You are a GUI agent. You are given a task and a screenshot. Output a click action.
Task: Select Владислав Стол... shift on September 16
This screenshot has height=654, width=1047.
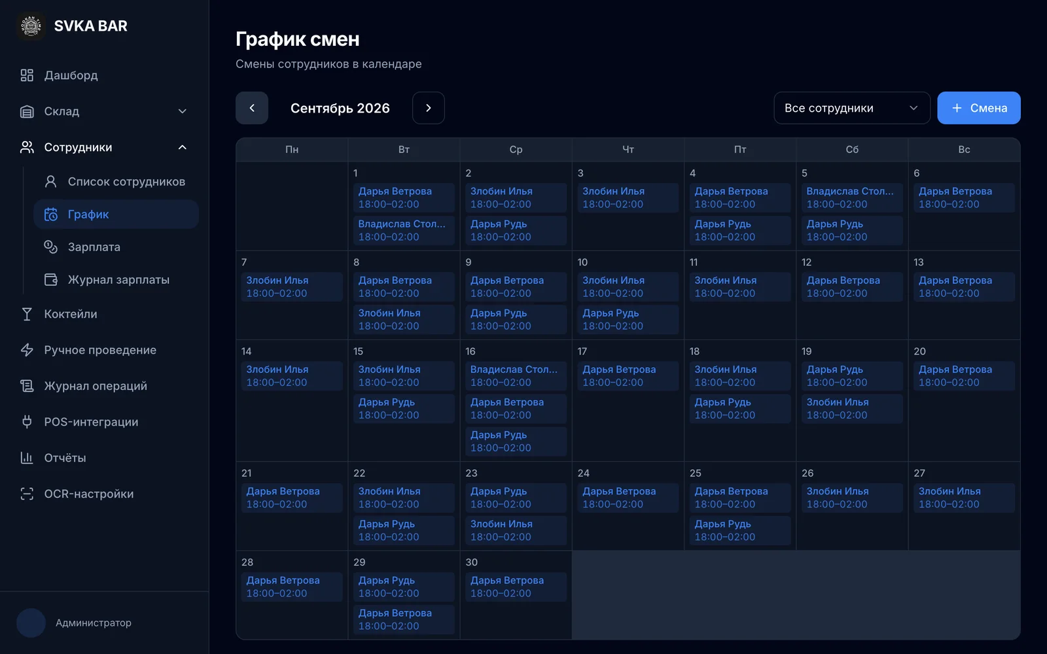[x=516, y=376]
